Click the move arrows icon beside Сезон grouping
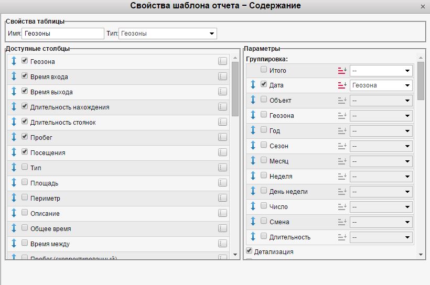430x285 pixels. point(253,146)
